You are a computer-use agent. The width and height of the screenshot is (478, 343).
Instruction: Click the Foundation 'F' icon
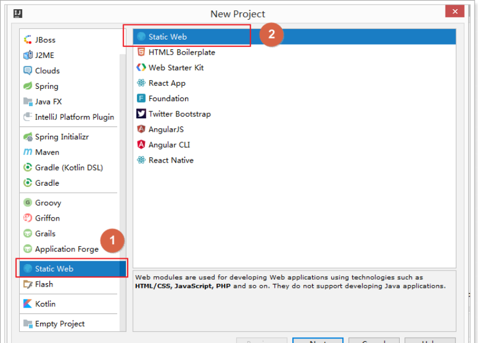pos(141,98)
